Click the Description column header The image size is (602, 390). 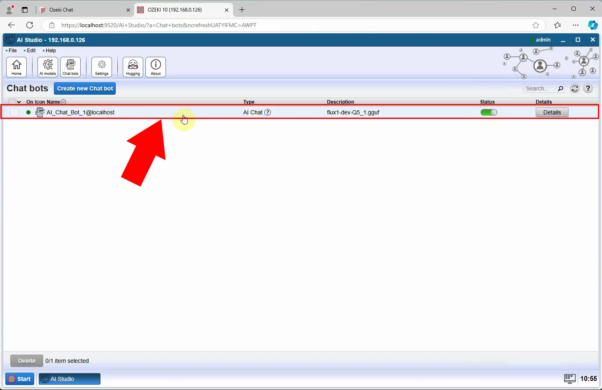(x=341, y=102)
